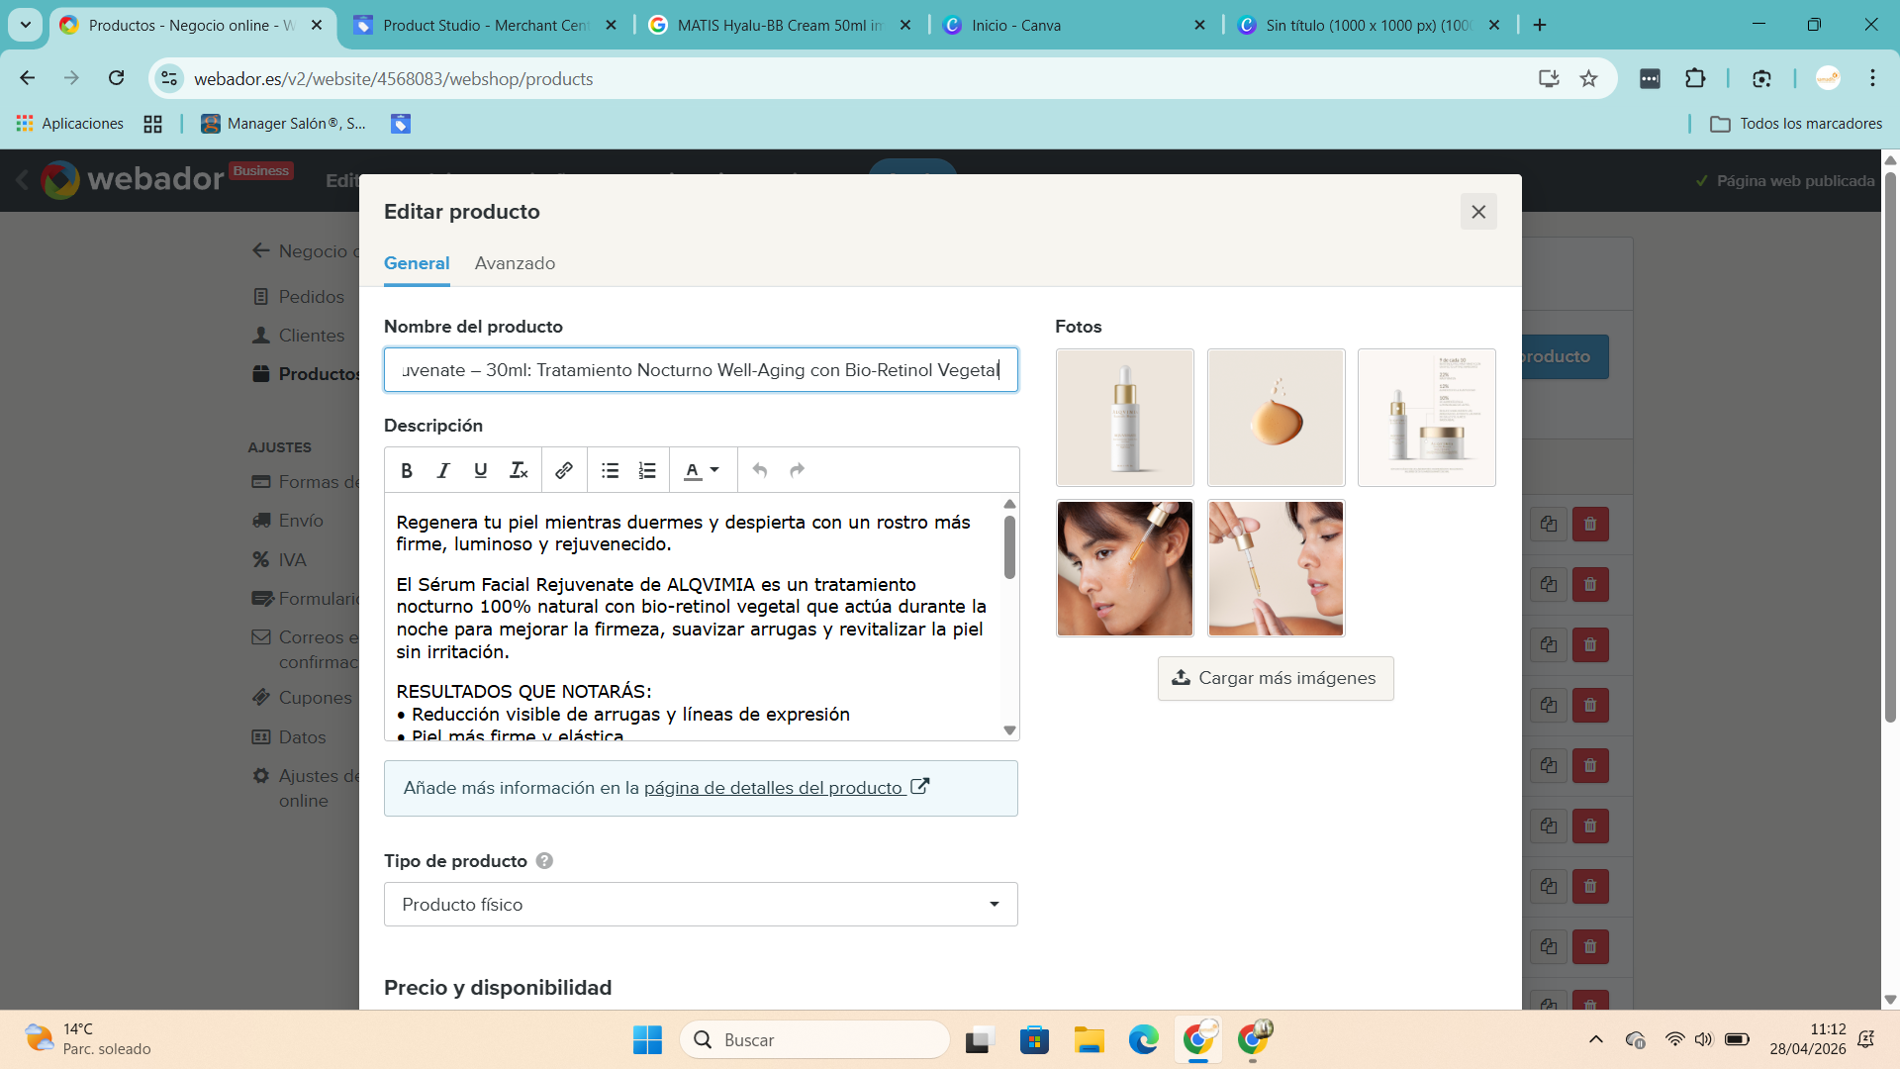Open File Explorer from the taskbar

[x=1089, y=1040]
